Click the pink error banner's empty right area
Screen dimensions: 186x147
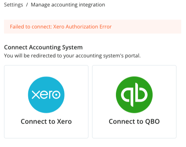coord(147,27)
